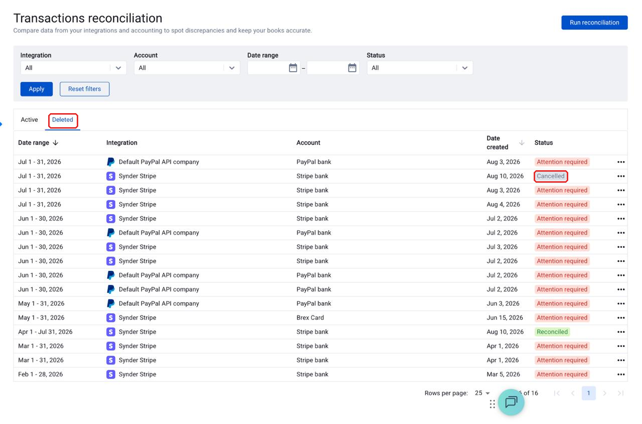Jump to the last page of results
The height and width of the screenshot is (424, 642).
click(620, 393)
